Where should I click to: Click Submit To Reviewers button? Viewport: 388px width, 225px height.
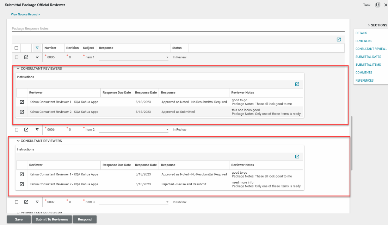click(52, 219)
